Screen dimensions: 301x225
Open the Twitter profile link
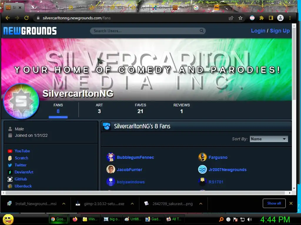pos(21,165)
